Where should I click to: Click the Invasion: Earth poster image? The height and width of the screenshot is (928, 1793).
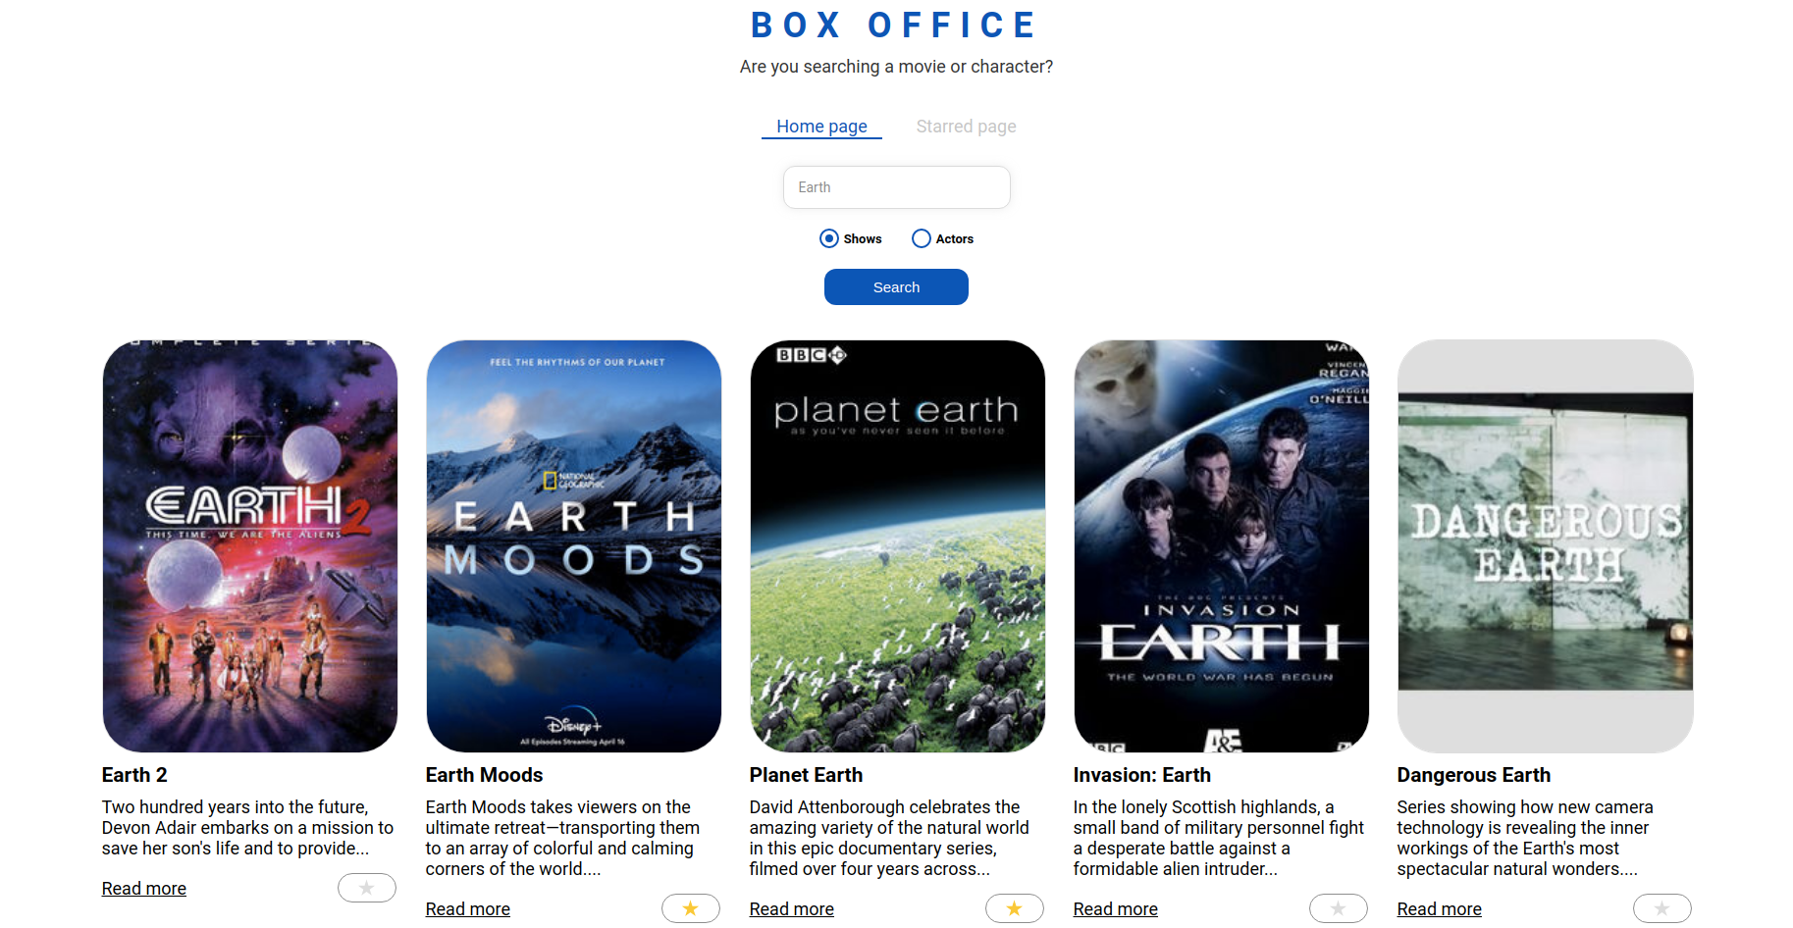coord(1222,546)
